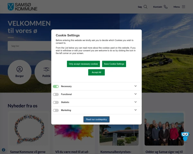193x154 pixels.
Task: Click the Søg menu label
Action: coord(140,7)
